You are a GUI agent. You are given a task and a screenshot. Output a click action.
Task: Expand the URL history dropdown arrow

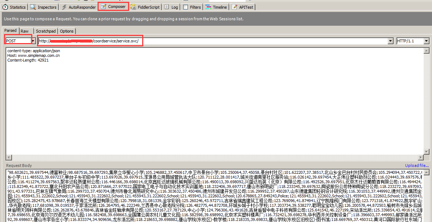(390, 41)
